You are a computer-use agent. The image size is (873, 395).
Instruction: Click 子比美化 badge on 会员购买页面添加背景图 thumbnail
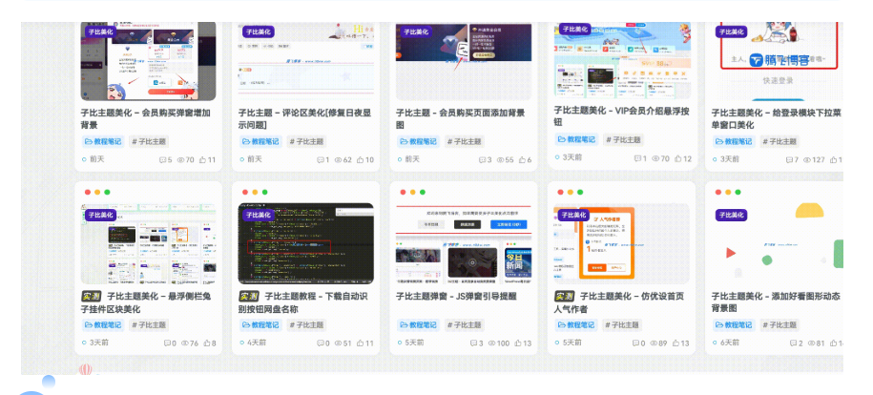[416, 31]
